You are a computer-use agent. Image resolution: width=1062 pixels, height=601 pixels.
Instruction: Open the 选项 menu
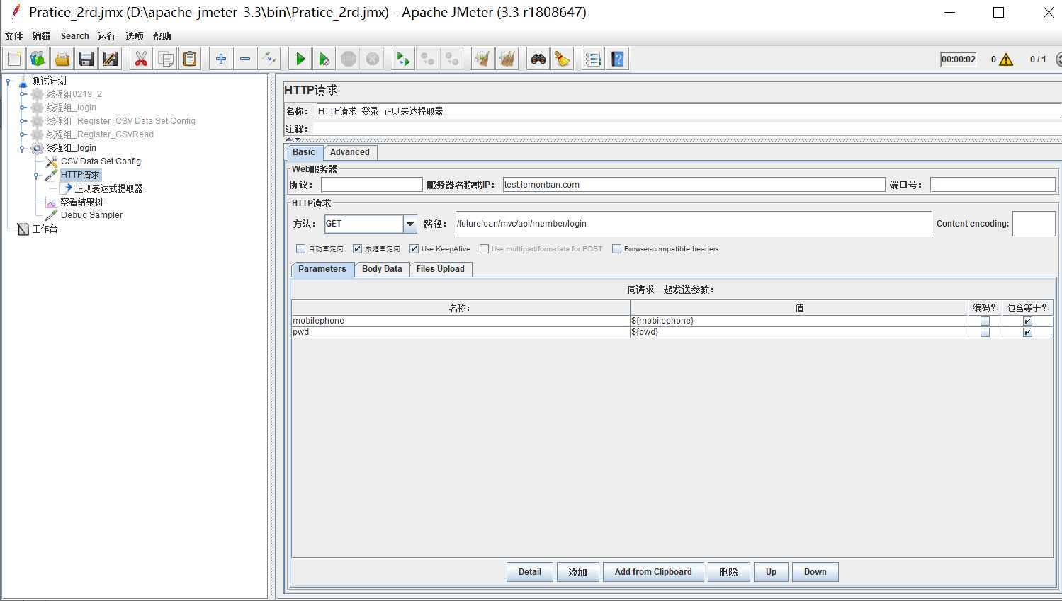point(134,36)
